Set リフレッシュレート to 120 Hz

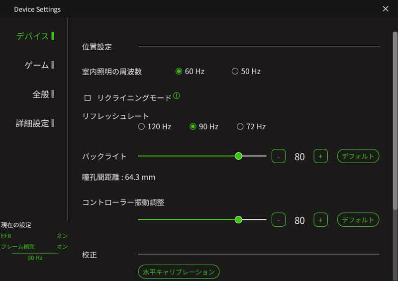point(142,127)
